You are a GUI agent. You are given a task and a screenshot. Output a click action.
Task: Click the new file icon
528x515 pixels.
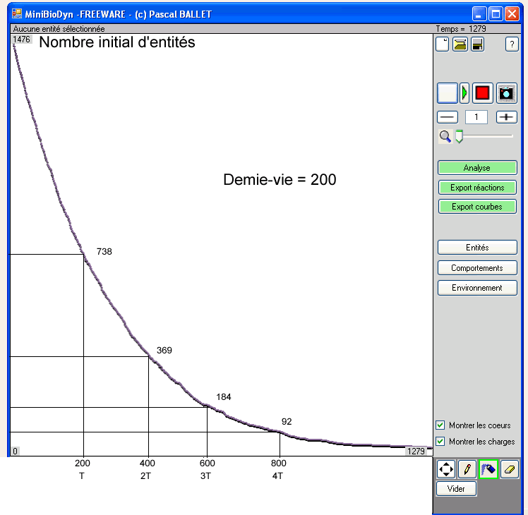[x=442, y=44]
